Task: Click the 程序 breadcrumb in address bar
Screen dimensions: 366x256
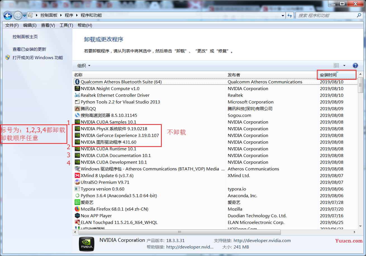Action: pos(69,15)
